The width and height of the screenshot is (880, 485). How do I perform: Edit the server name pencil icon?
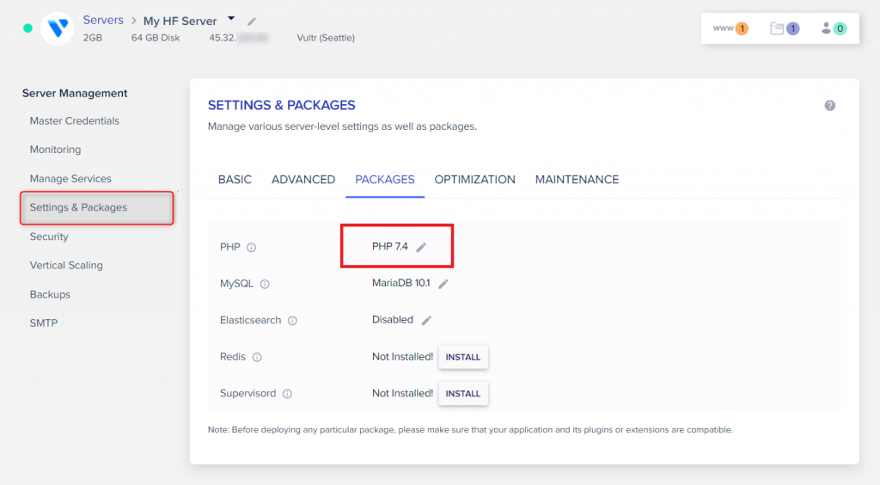(x=252, y=21)
